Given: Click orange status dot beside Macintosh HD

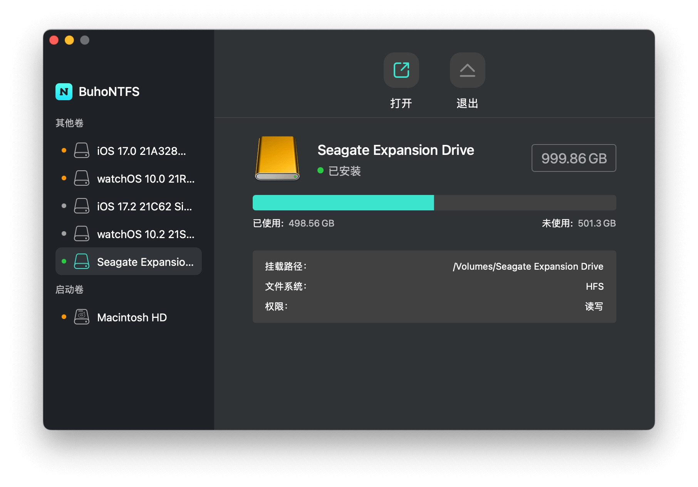Looking at the screenshot, I should 64,317.
